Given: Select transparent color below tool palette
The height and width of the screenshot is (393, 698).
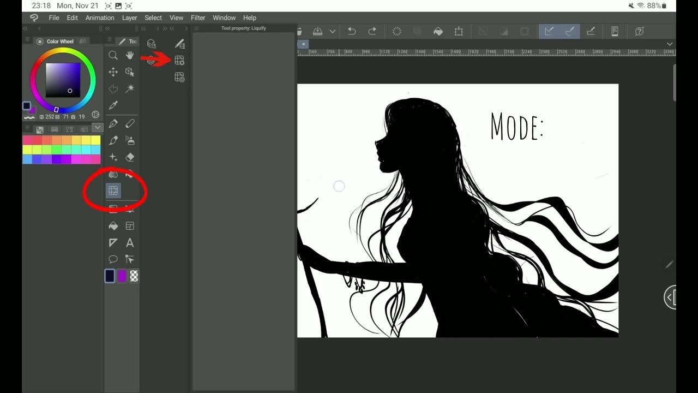Looking at the screenshot, I should [x=134, y=276].
